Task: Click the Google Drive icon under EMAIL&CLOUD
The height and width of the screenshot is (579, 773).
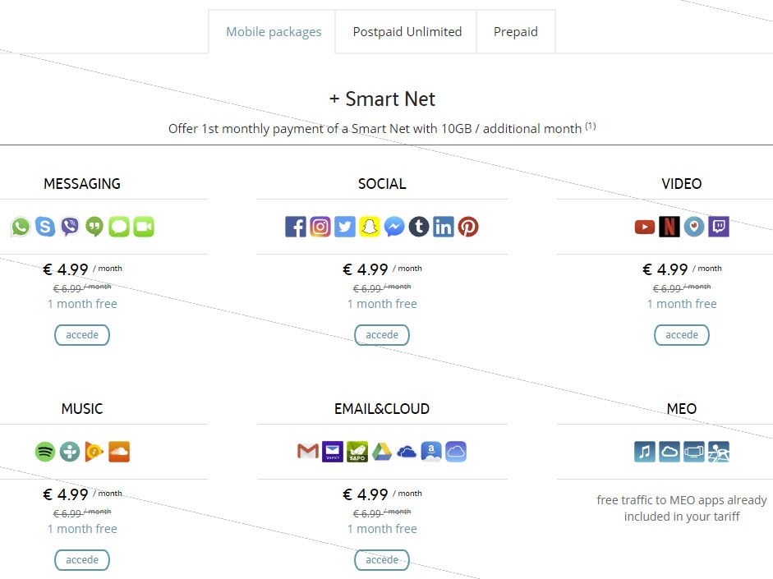Action: 382,451
